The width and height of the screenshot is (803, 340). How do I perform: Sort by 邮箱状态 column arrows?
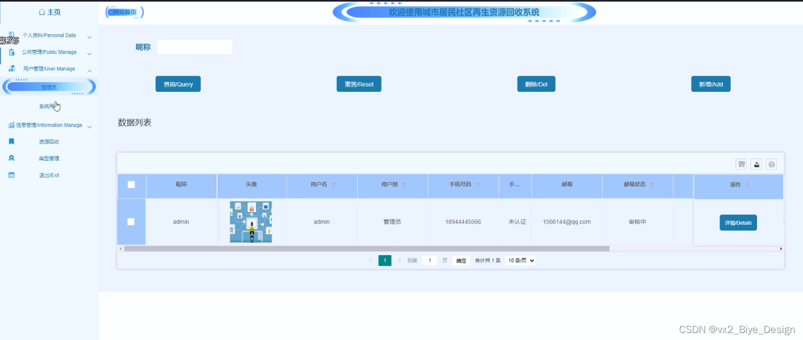[x=652, y=185]
